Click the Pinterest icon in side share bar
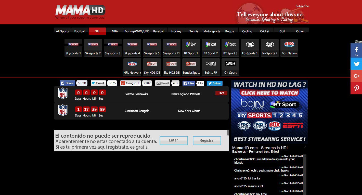Viewport: 362px width, 195px height. [356, 88]
